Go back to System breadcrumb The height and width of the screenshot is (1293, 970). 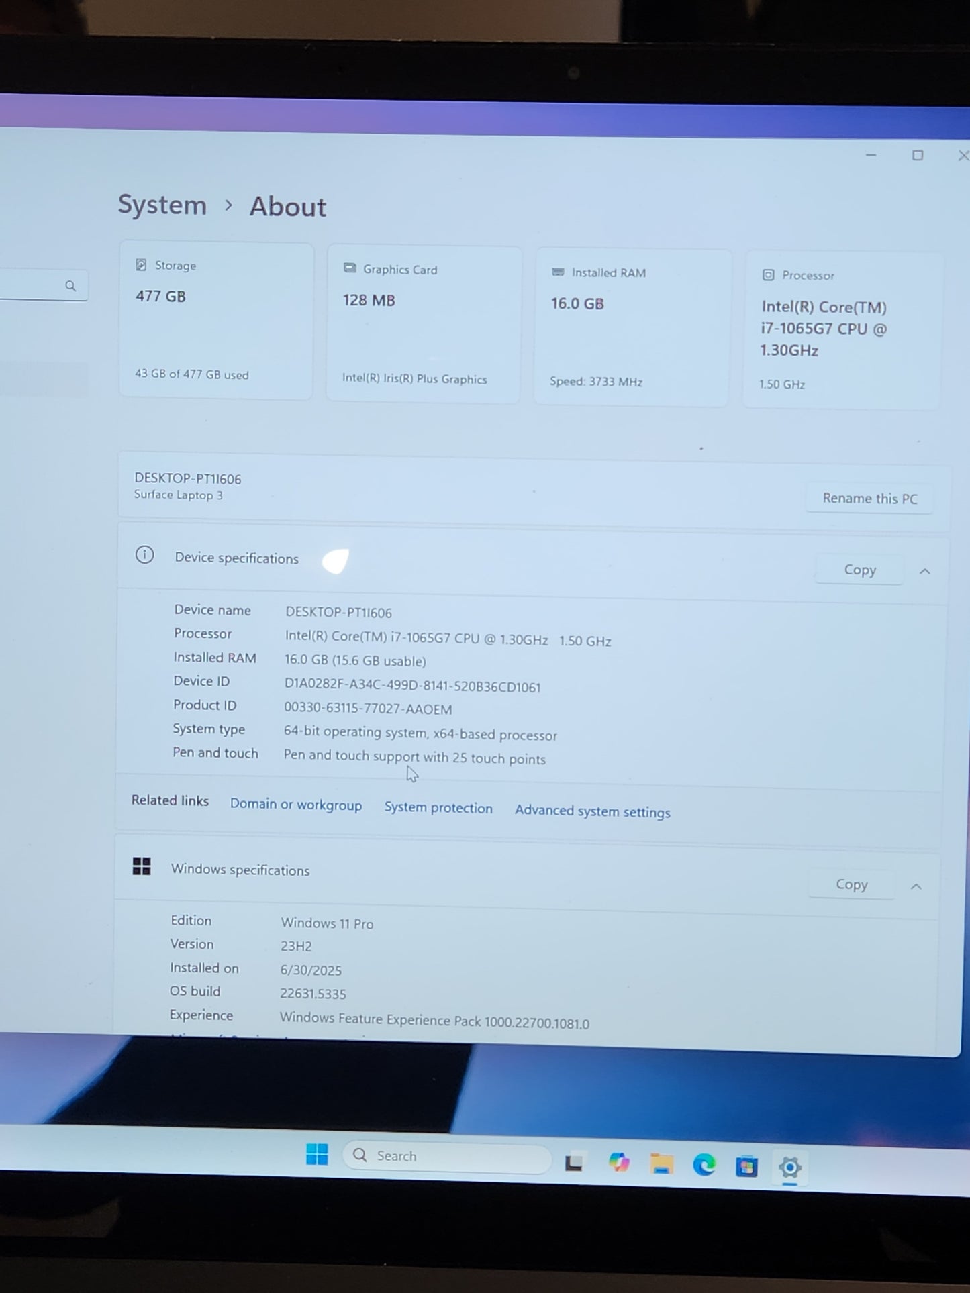[162, 205]
